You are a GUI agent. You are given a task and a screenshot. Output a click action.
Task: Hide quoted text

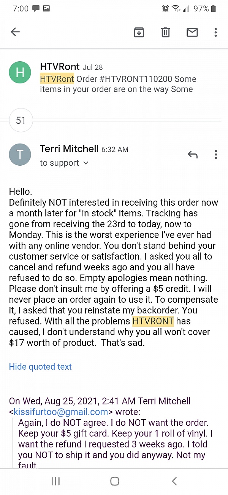coord(40,367)
